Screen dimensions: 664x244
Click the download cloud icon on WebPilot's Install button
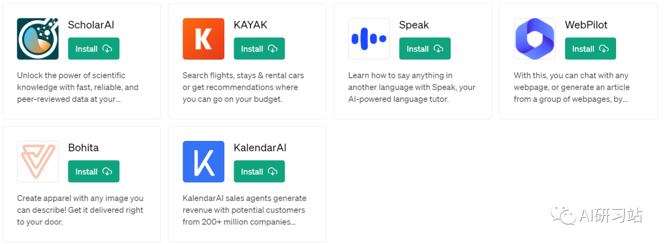(604, 49)
